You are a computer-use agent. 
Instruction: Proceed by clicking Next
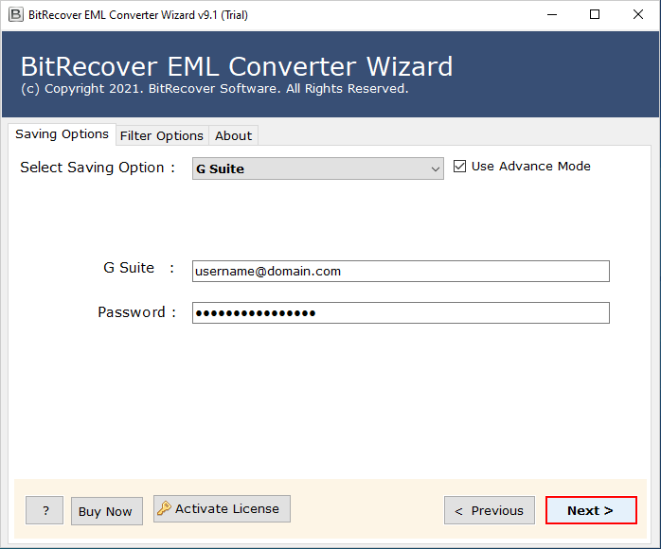590,510
